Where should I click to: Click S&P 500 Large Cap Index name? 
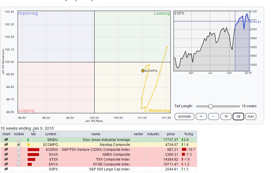[110, 169]
